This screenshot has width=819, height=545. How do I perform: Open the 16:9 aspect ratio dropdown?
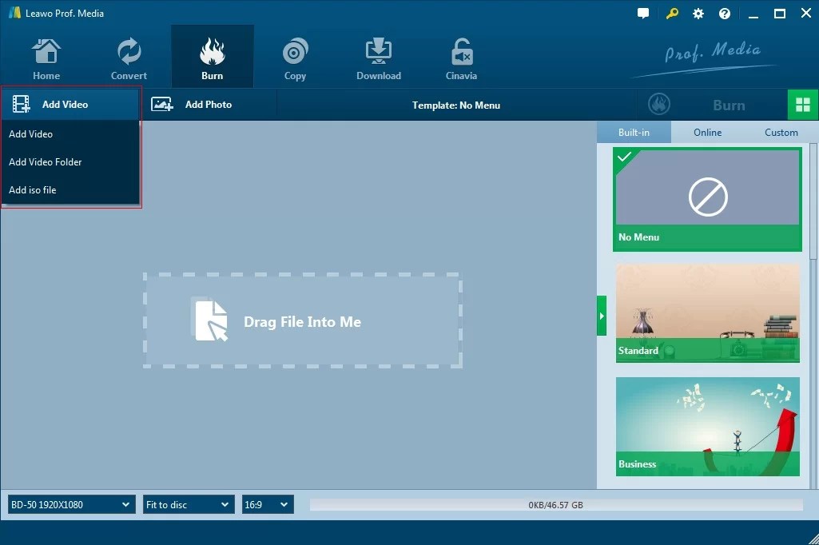click(x=268, y=504)
